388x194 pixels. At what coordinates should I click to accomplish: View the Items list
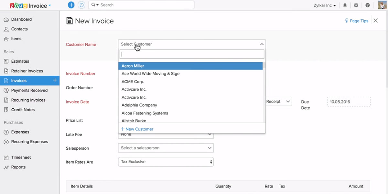coord(16,38)
